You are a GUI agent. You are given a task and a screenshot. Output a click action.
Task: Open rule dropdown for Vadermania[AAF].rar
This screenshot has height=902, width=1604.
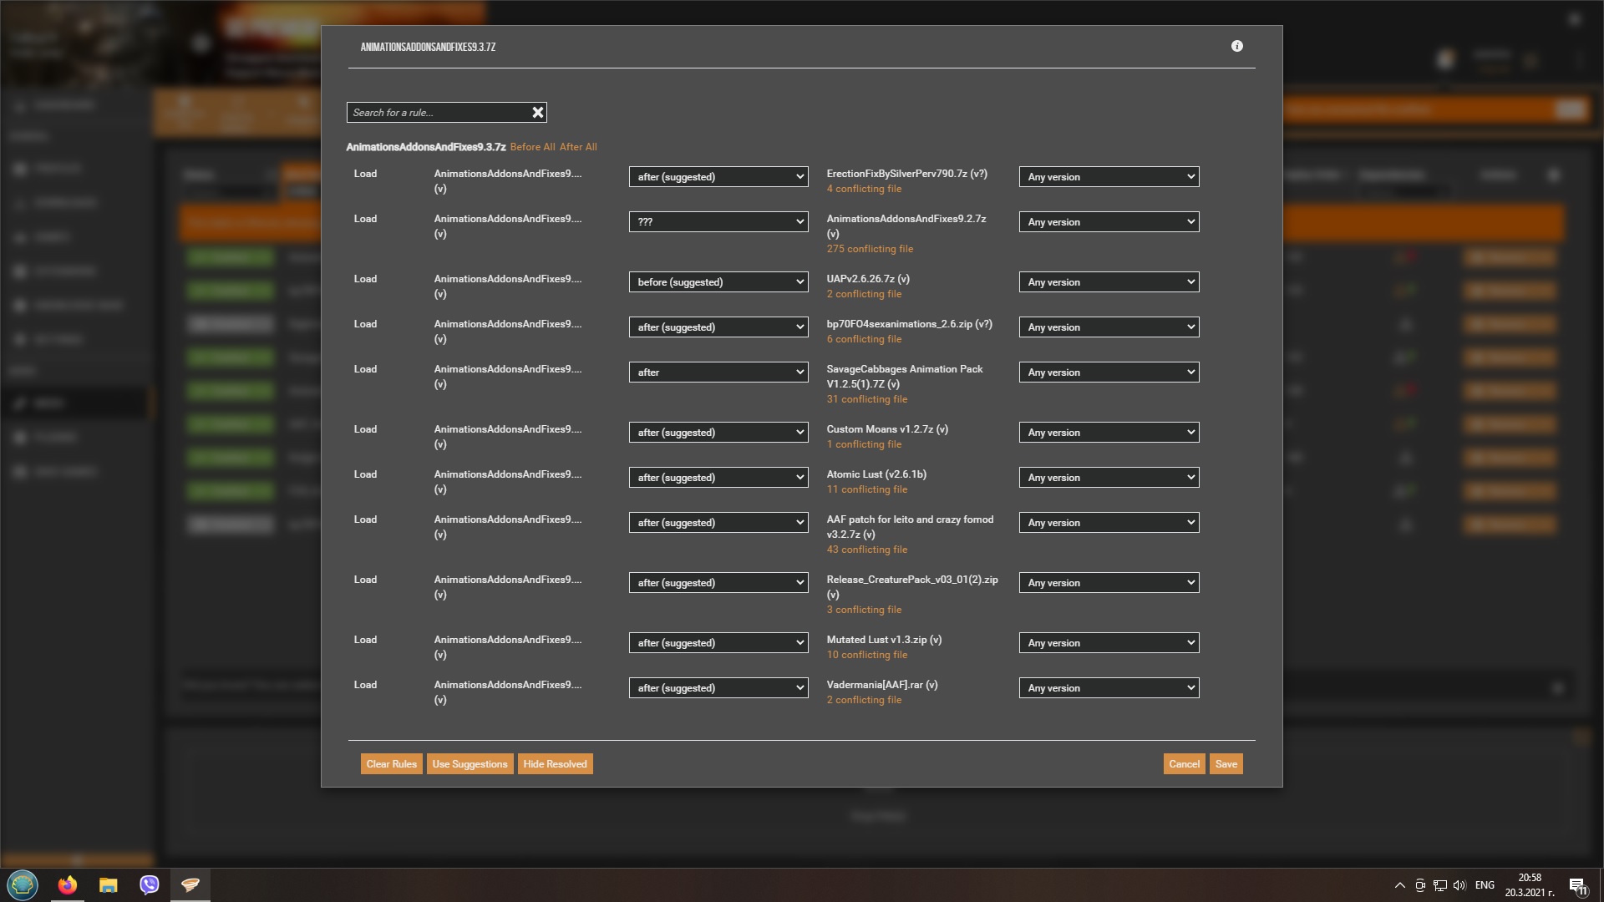[x=718, y=688]
